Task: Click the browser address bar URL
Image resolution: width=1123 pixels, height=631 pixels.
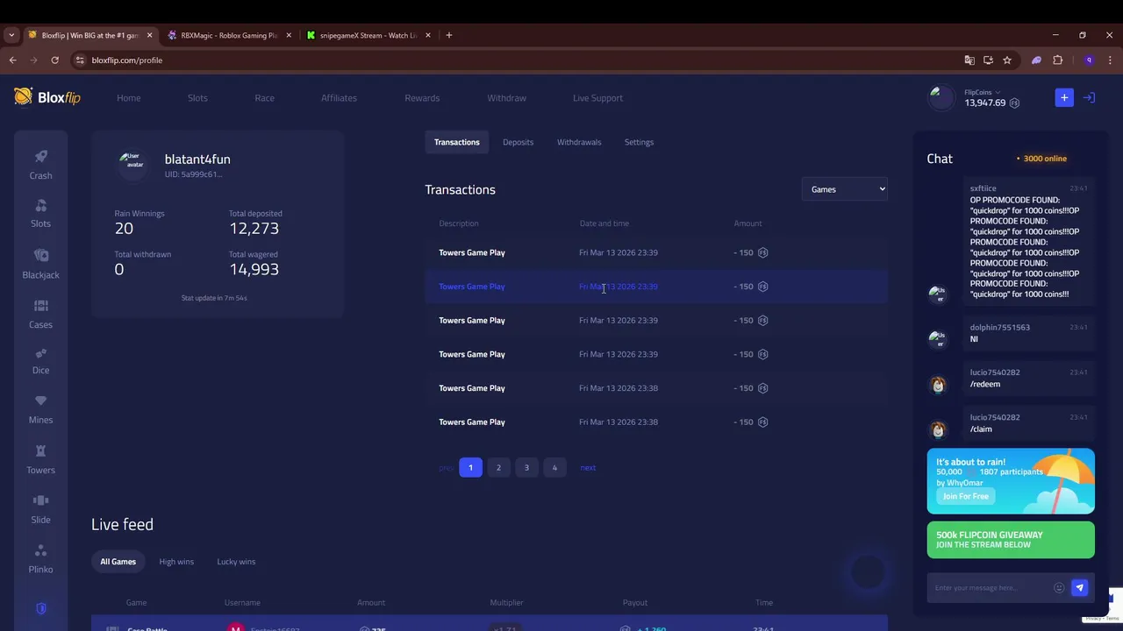Action: (x=127, y=60)
